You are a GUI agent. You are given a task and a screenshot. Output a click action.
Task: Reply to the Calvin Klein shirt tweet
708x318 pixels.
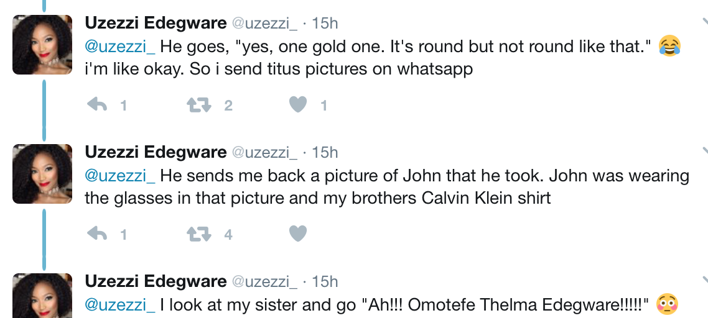[x=98, y=234]
